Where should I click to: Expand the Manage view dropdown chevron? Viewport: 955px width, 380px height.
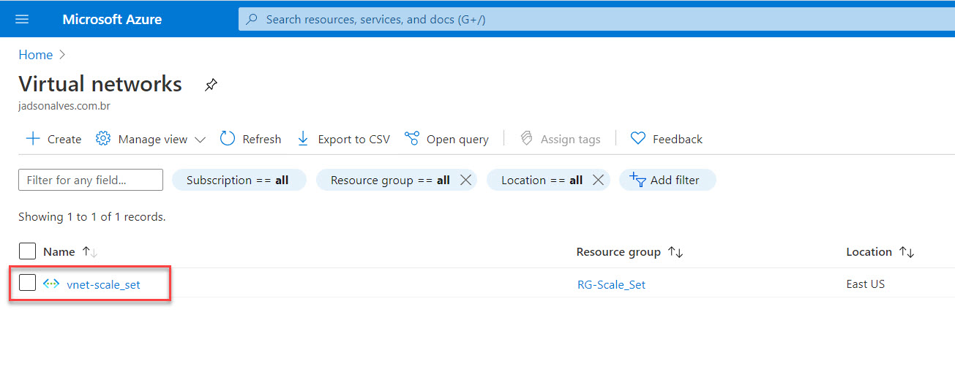click(200, 140)
